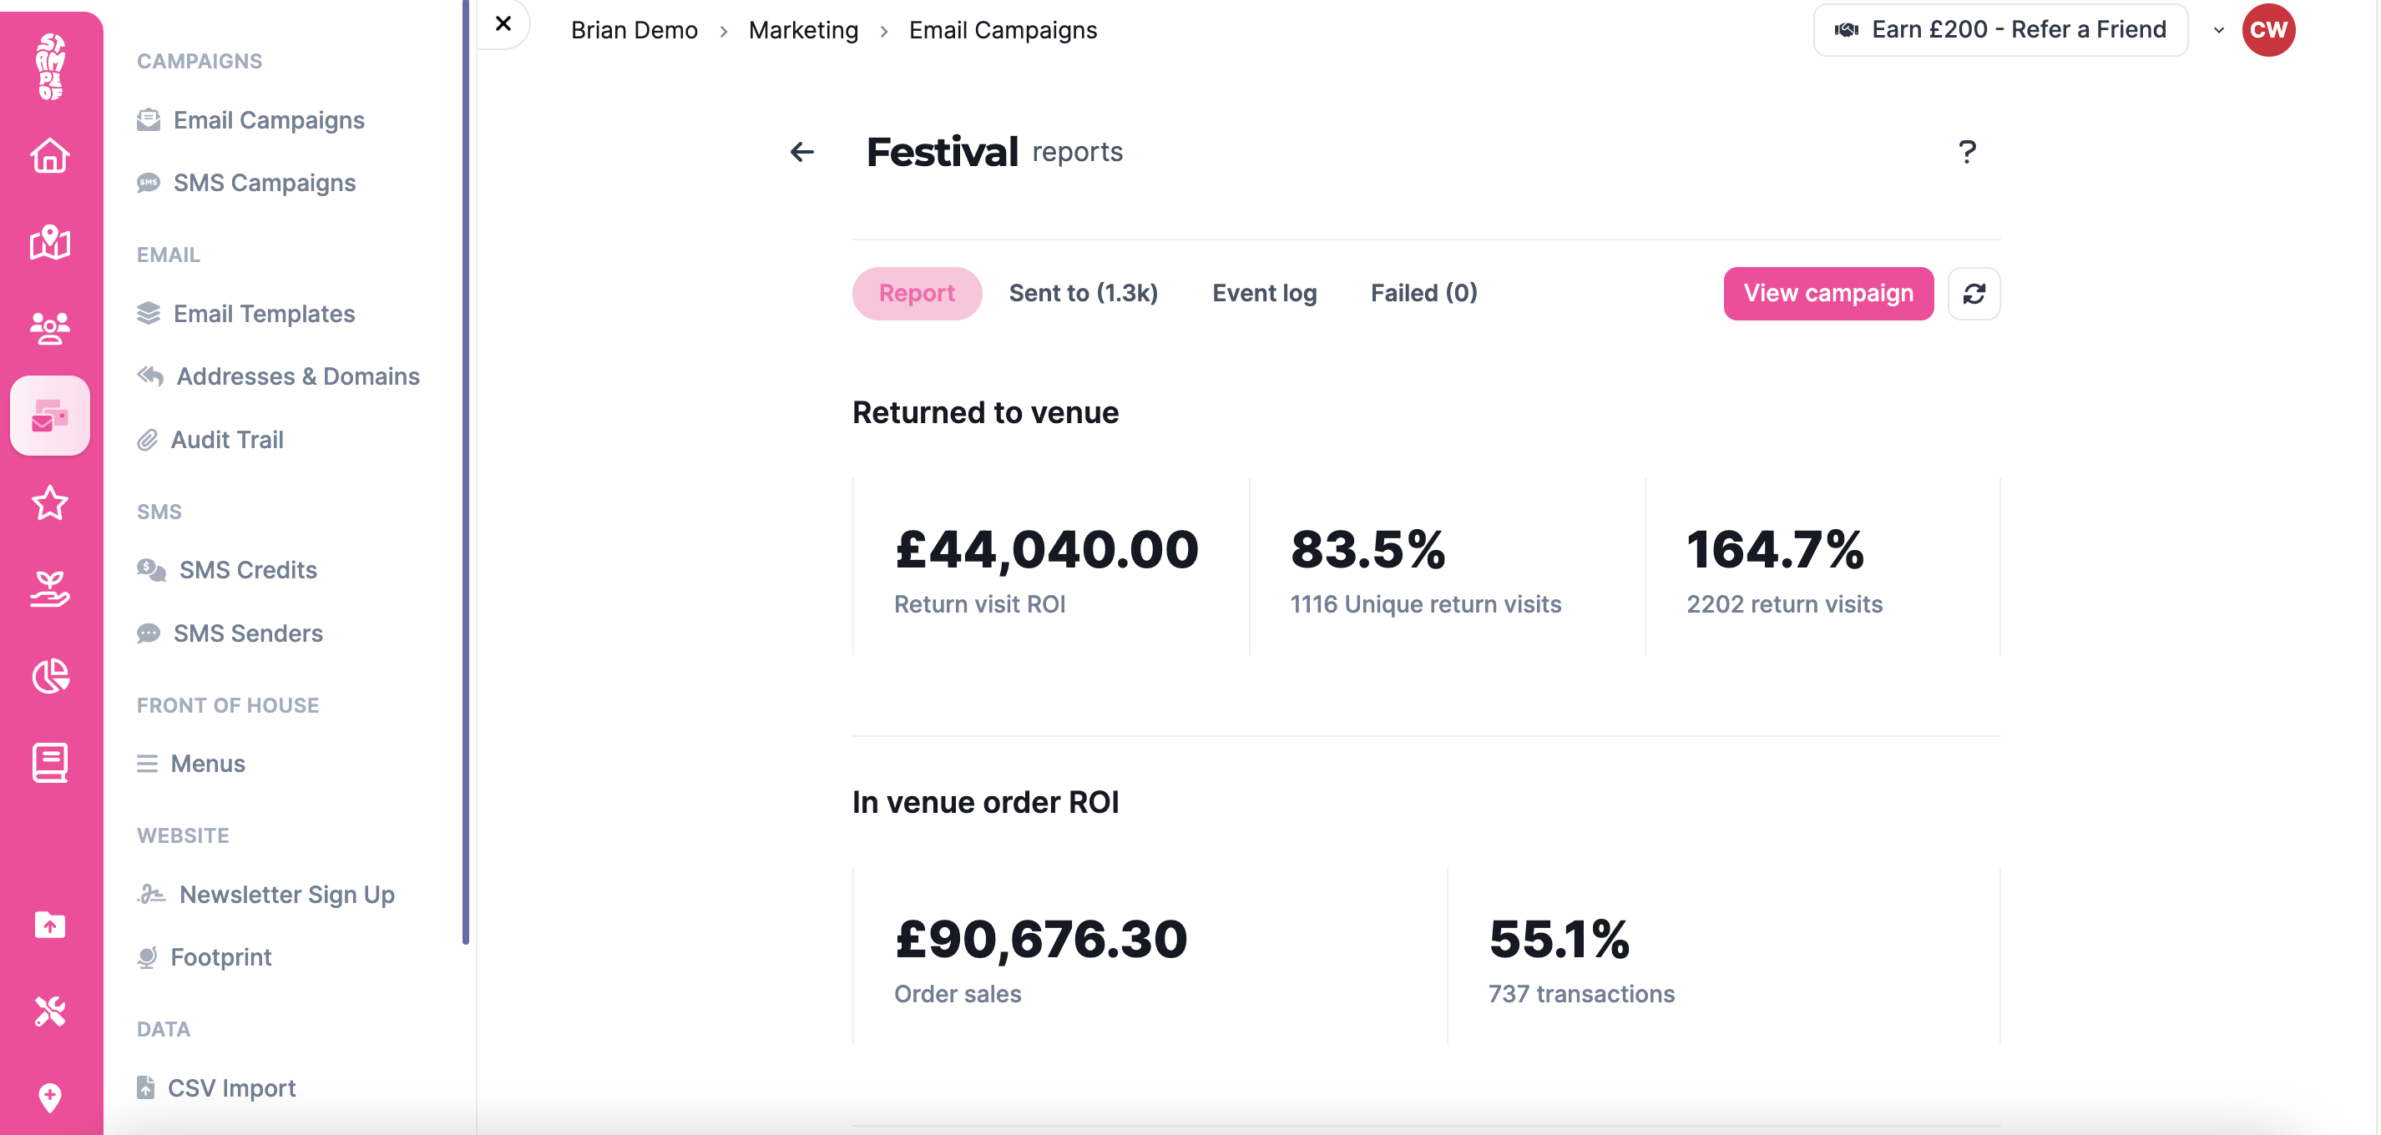
Task: Click Earn £200 Refer a Friend button
Action: (2000, 29)
